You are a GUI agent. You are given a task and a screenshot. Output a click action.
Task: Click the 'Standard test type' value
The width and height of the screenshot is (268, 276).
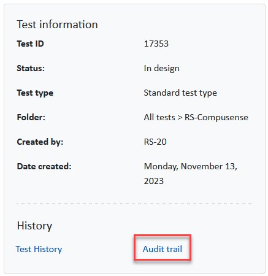pyautogui.click(x=180, y=93)
